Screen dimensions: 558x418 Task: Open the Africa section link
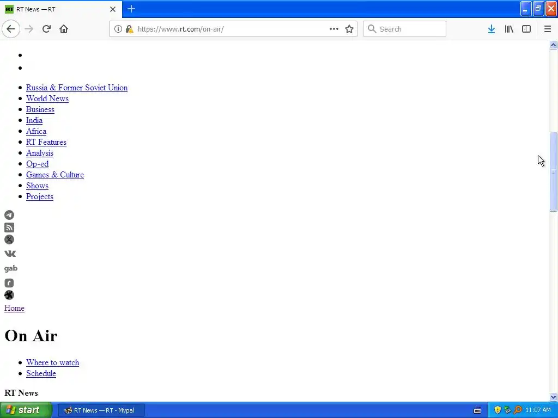37,131
